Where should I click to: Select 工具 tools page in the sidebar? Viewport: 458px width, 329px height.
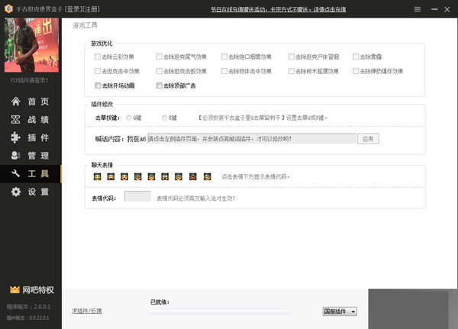coord(31,173)
